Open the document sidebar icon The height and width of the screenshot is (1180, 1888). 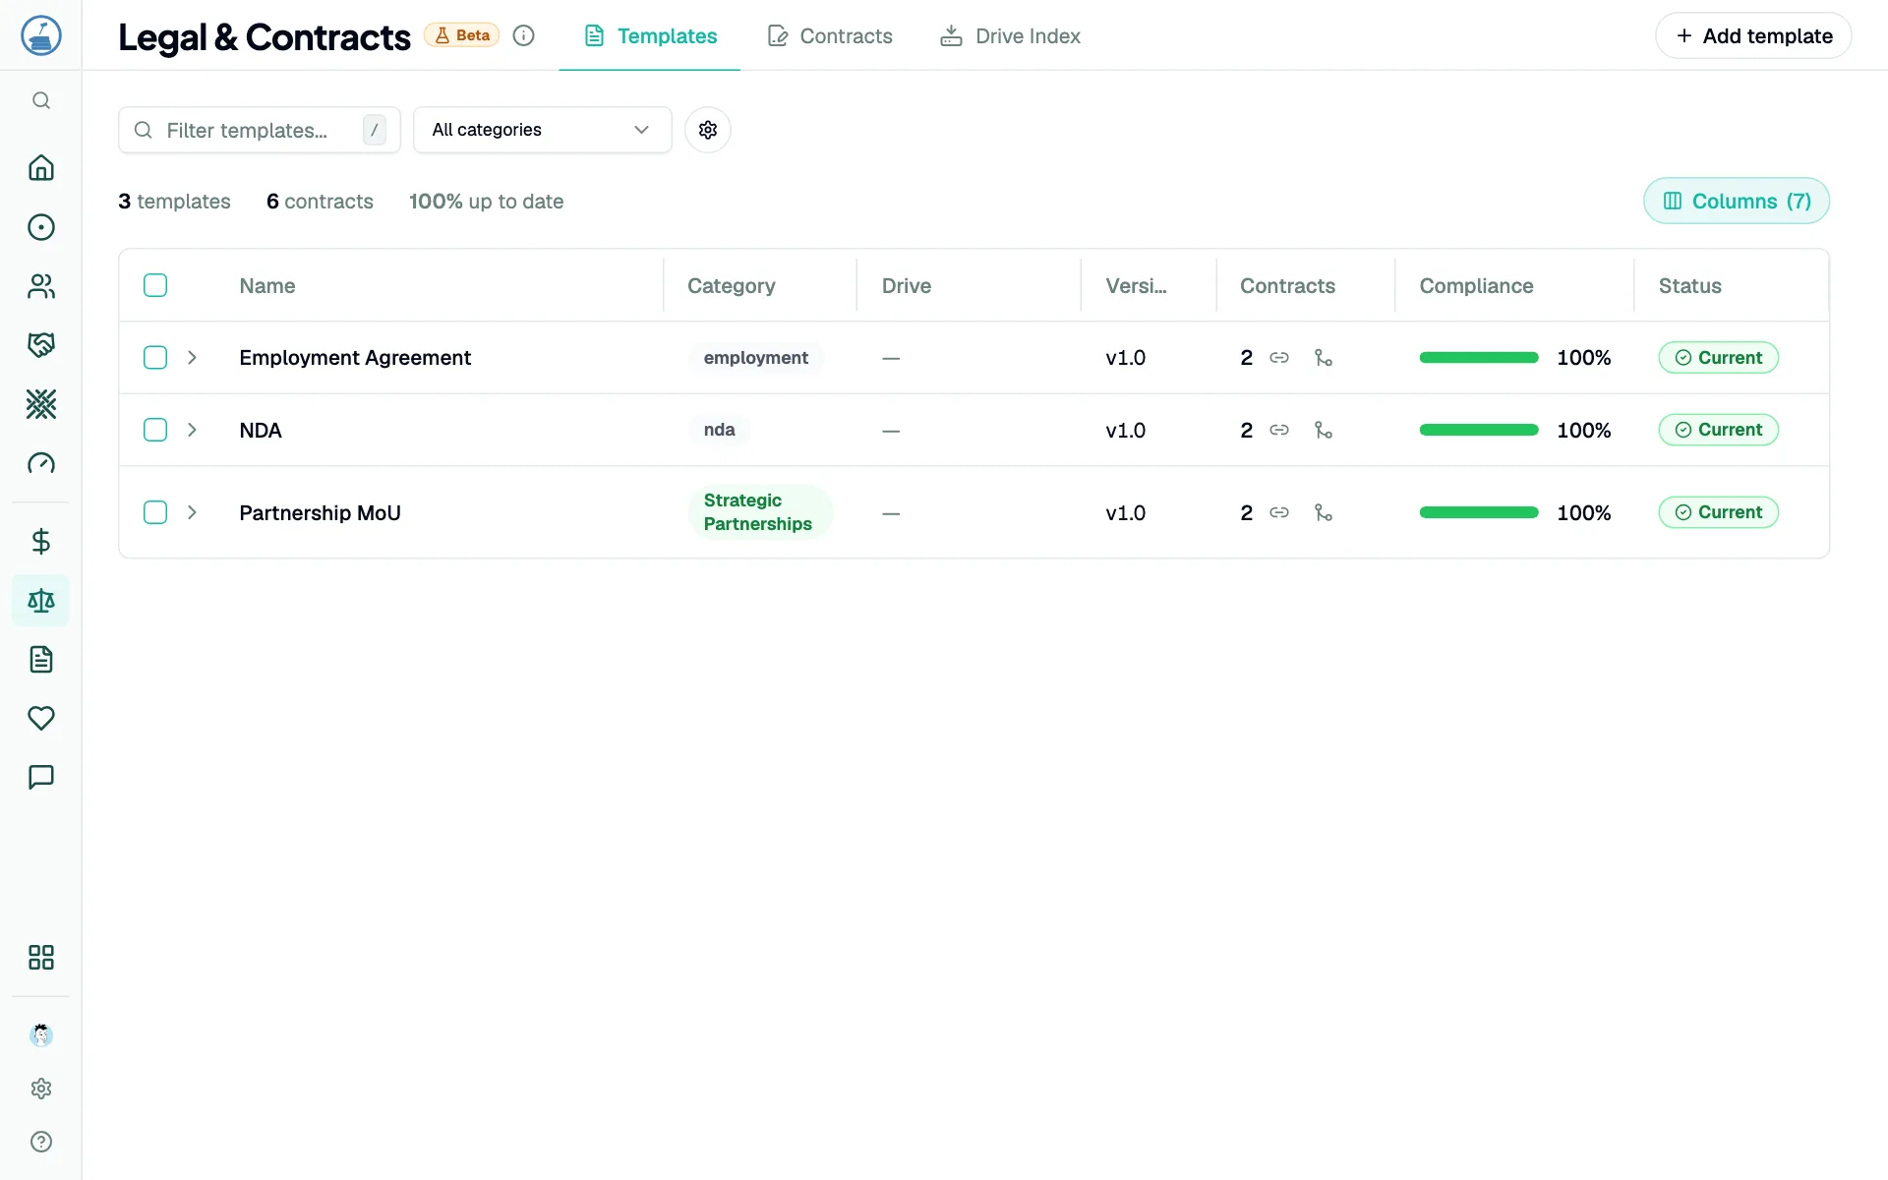[x=40, y=660]
